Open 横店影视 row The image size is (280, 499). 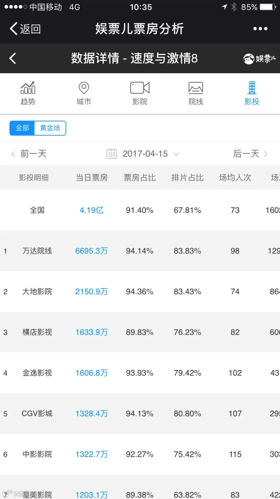(x=140, y=332)
